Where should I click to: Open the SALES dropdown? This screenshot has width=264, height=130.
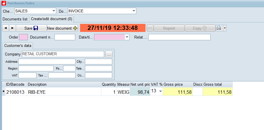point(54,11)
